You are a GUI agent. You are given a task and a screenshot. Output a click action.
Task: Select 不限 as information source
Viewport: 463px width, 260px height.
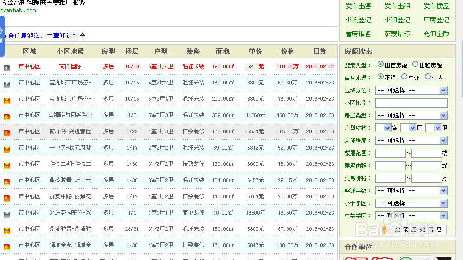coord(380,77)
